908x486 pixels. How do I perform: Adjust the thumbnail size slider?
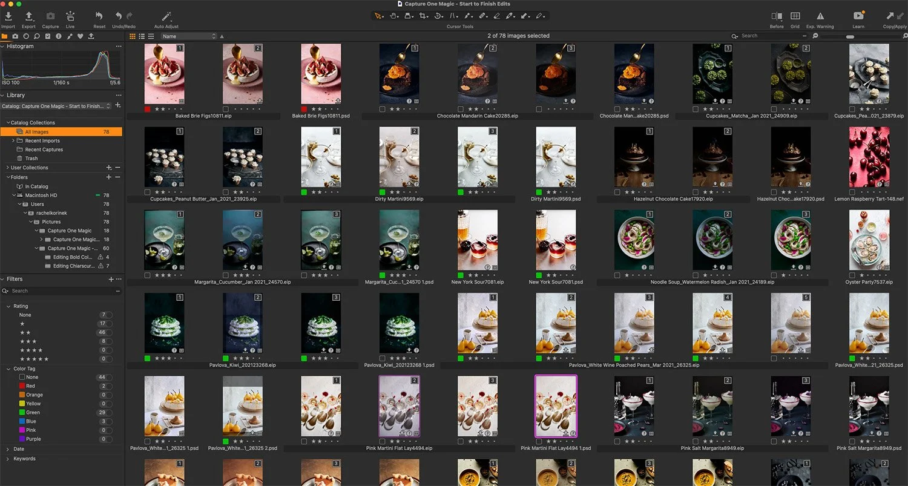(x=850, y=36)
